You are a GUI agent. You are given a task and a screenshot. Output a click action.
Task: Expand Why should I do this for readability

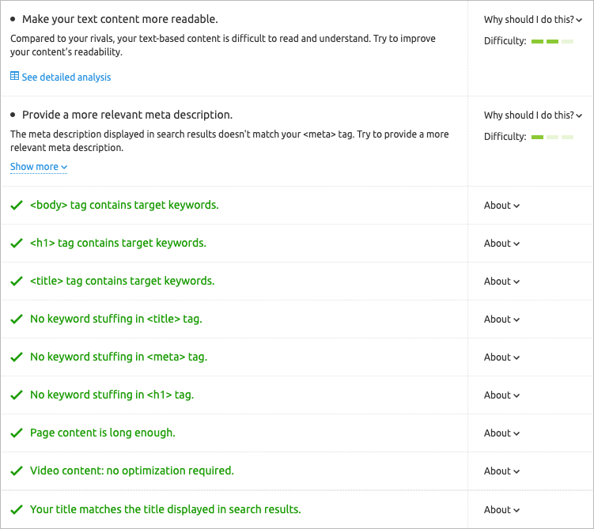tap(532, 20)
